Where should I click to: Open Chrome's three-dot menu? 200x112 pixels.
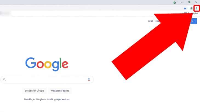pos(196,8)
